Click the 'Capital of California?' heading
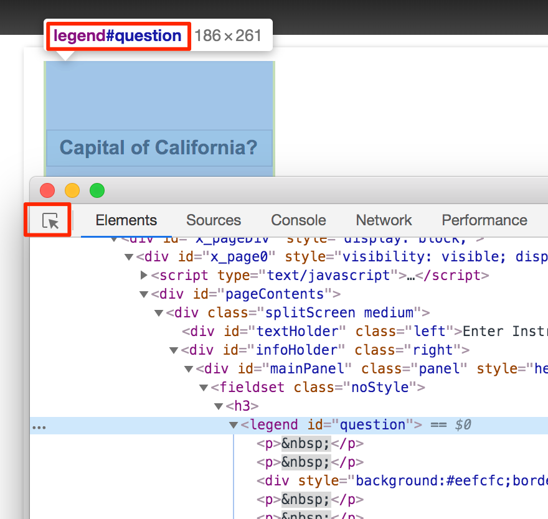Screen dimensions: 548x519 point(159,147)
